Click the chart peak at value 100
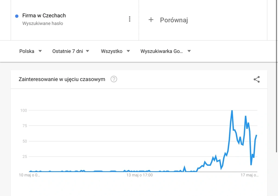This screenshot has height=196, width=278. point(232,111)
